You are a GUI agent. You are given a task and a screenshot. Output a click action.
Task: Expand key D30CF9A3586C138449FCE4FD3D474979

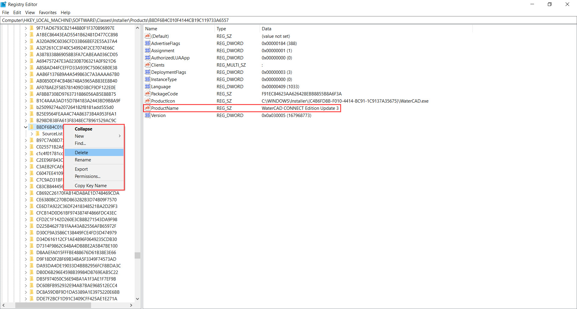coord(26,233)
